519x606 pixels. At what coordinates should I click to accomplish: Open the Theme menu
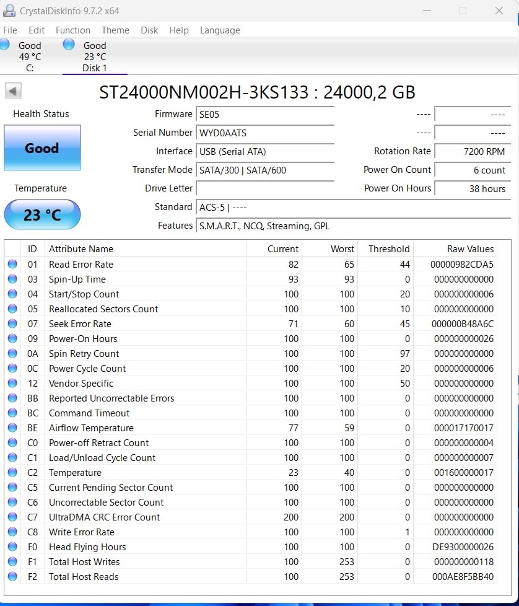coord(115,30)
